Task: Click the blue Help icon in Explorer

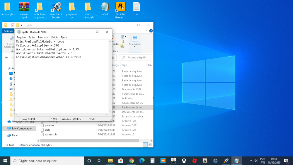Action: tap(151, 31)
